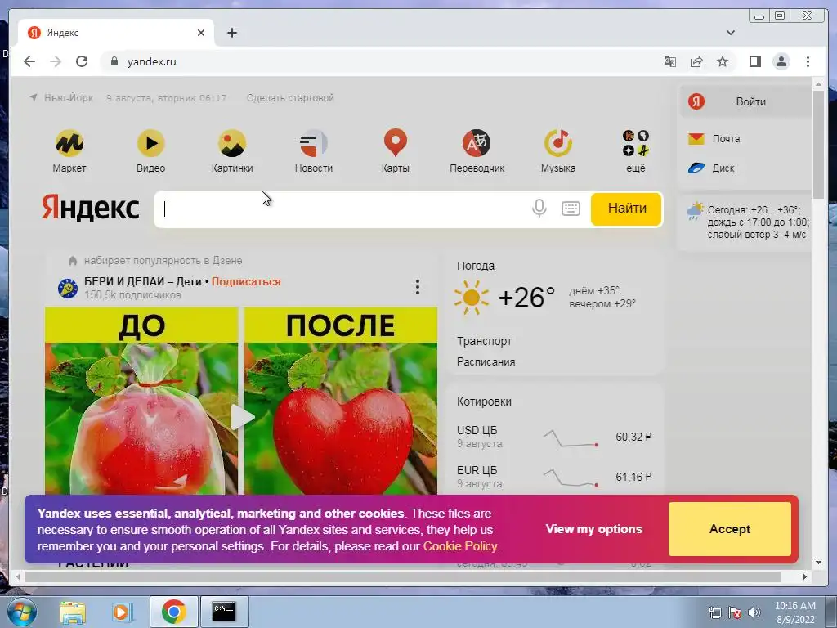Reload the page with the refresh icon
This screenshot has height=628, width=837.
point(82,61)
